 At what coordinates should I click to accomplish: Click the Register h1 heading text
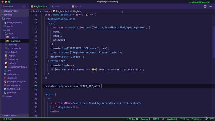coord(65,107)
